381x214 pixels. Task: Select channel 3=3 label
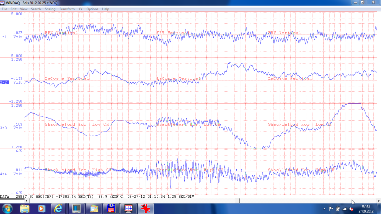coord(3,128)
